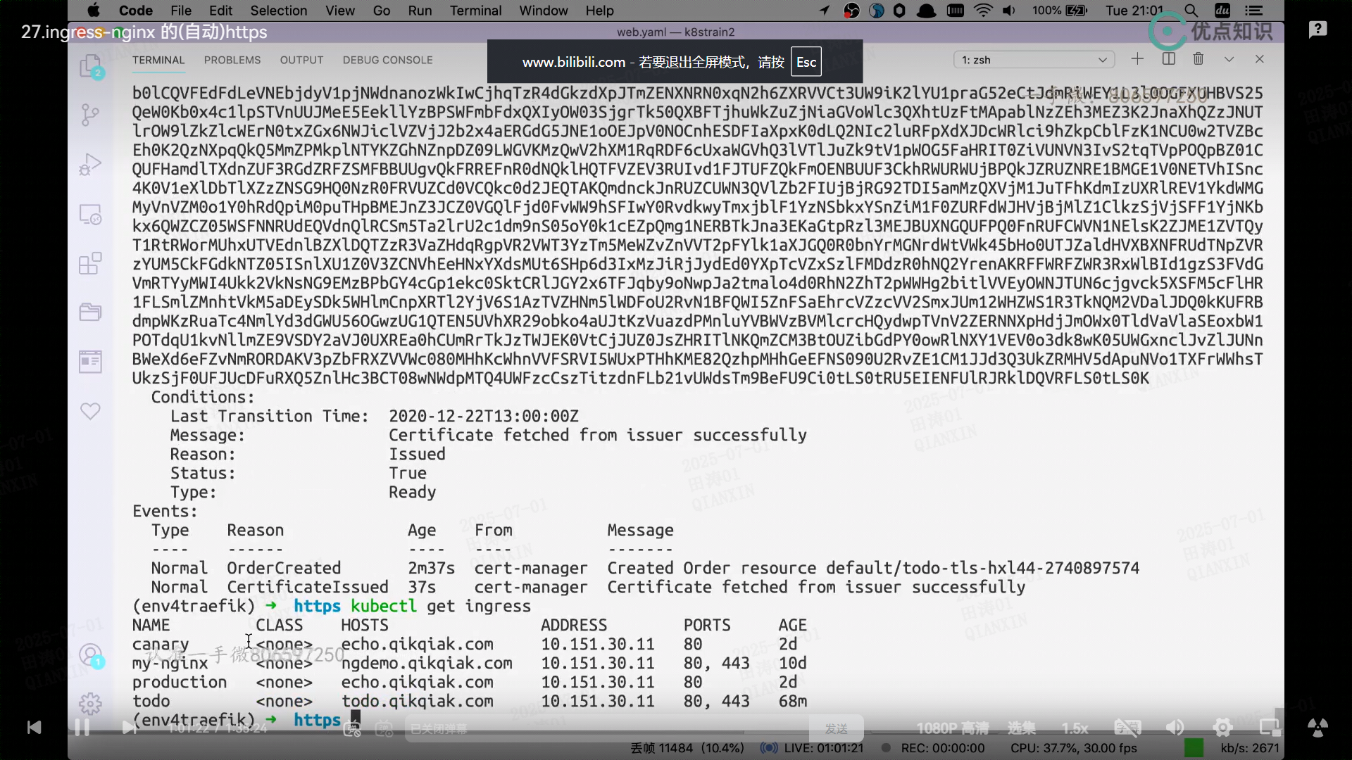Split the terminal pane
This screenshot has height=760, width=1352.
(1168, 59)
